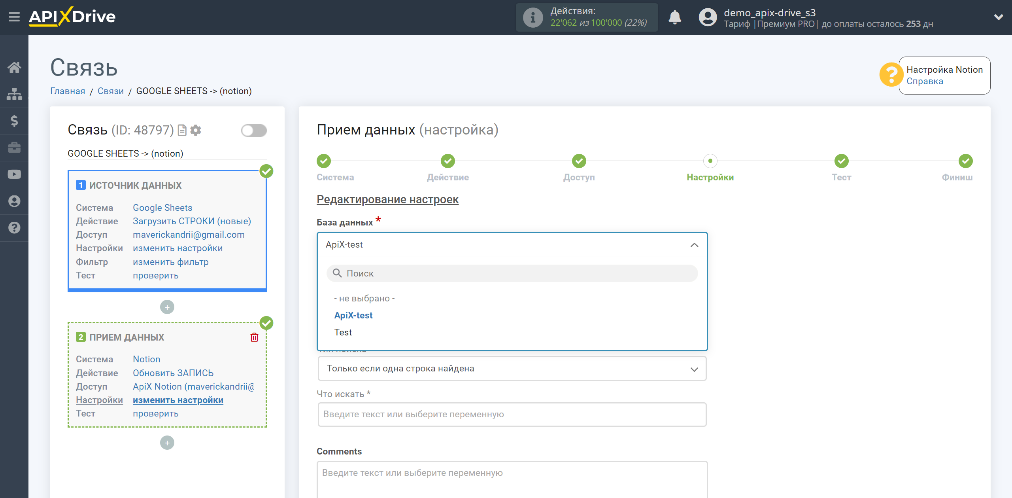Click the actions counter panel
Image resolution: width=1012 pixels, height=498 pixels.
(587, 17)
